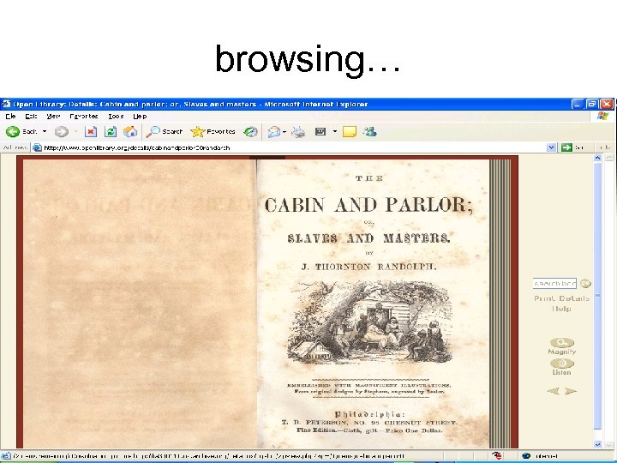
Task: Click the Back arrow icon
Action: [x=13, y=131]
